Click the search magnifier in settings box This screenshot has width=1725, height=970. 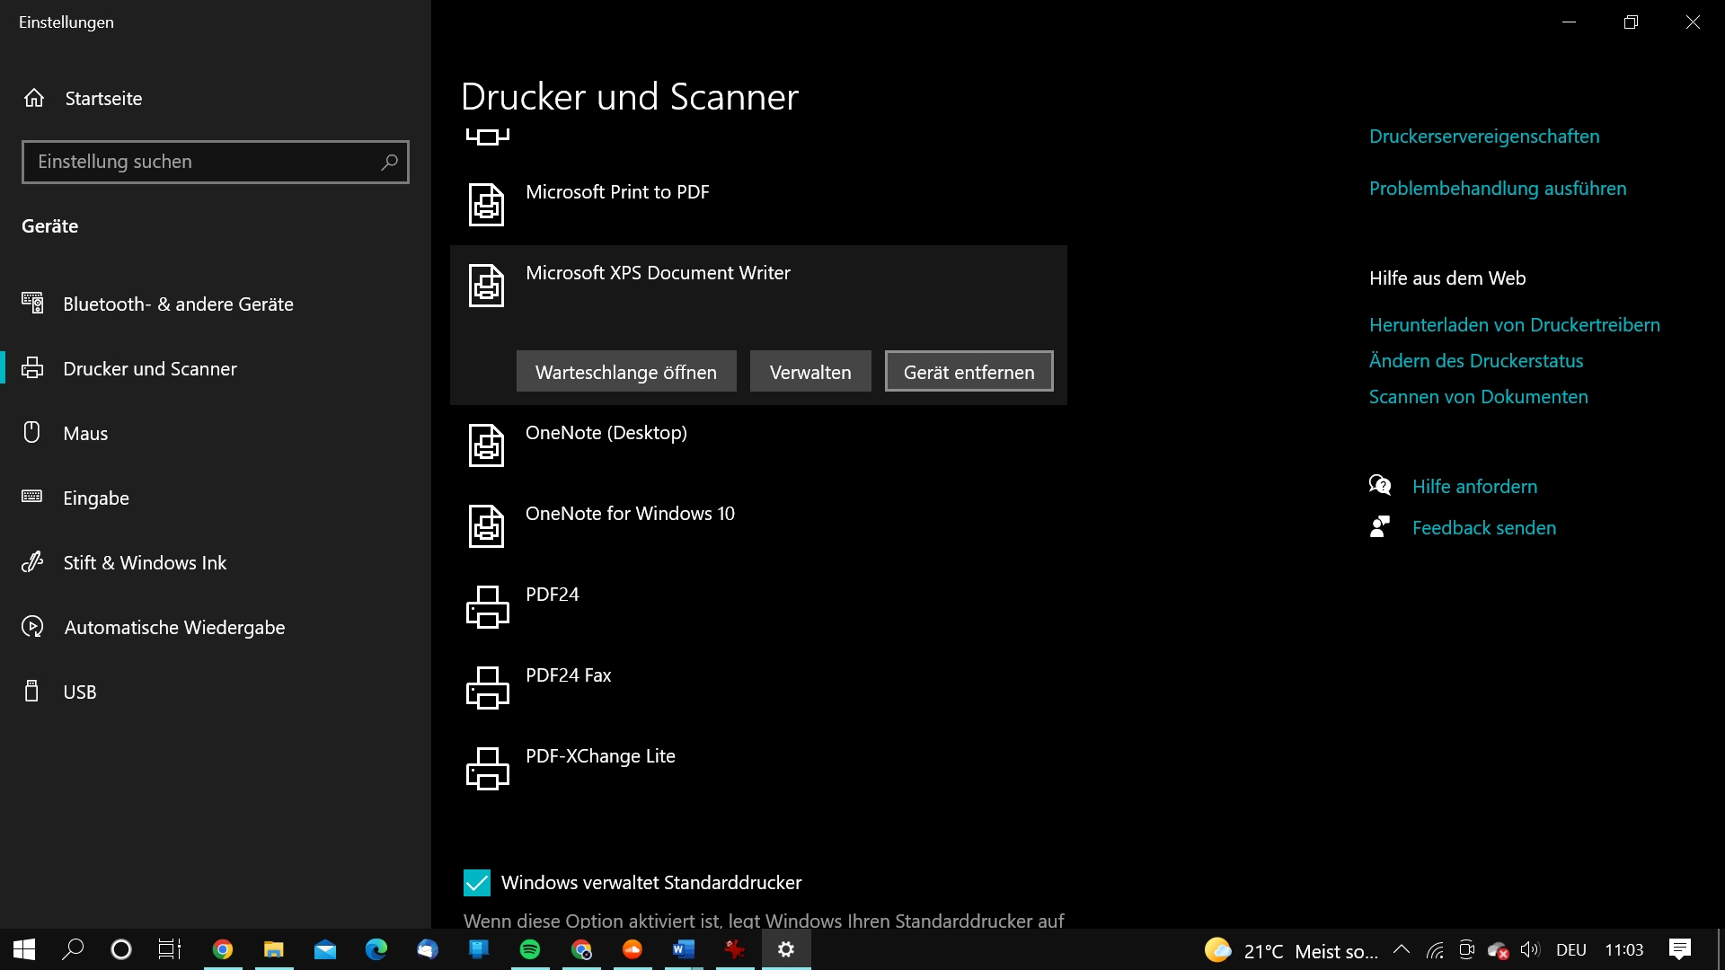pos(389,162)
